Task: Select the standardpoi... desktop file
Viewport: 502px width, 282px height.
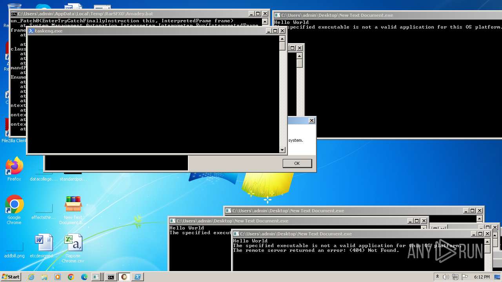Action: [x=73, y=176]
